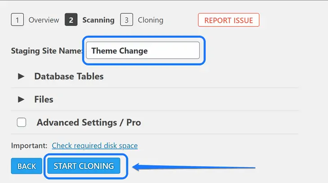Click the Database Tables heading
Image resolution: width=328 pixels, height=183 pixels.
pyautogui.click(x=69, y=76)
